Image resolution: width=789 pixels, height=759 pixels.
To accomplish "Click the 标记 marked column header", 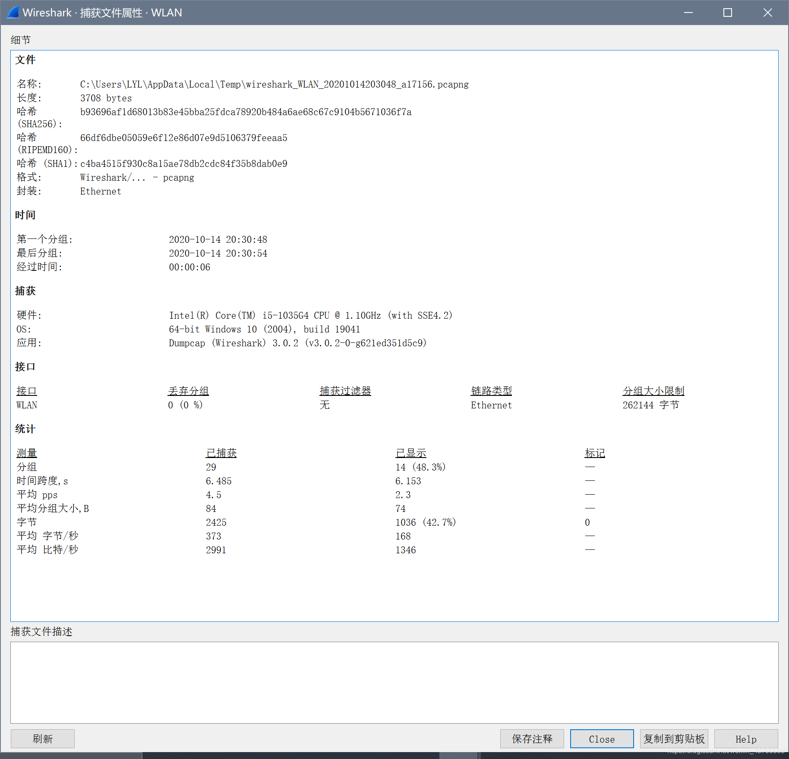I will click(595, 453).
